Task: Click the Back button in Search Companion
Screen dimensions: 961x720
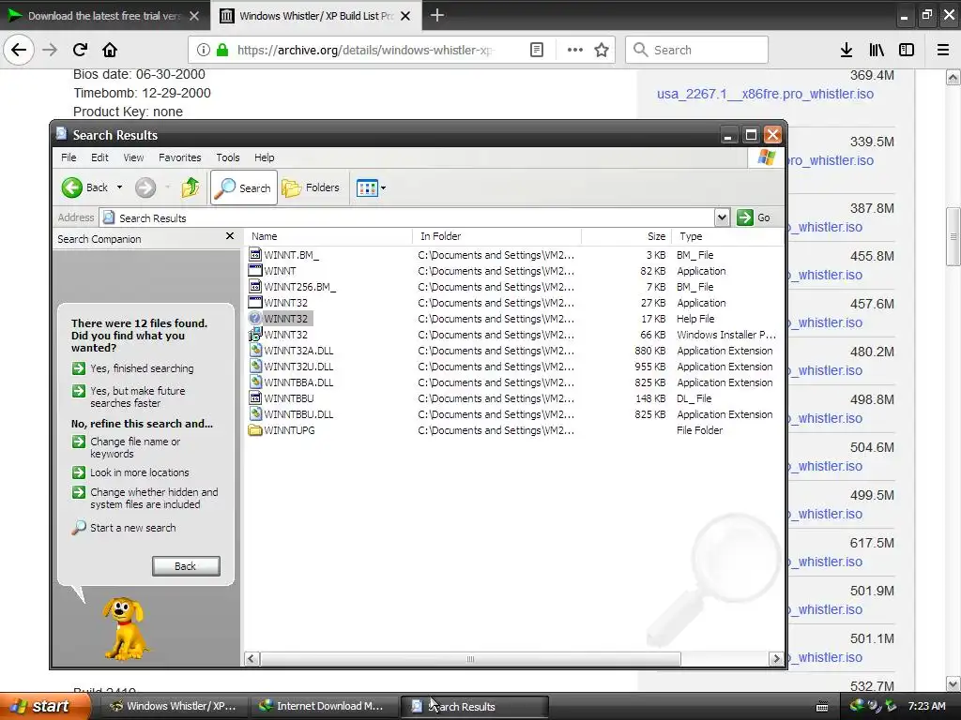Action: 186,565
